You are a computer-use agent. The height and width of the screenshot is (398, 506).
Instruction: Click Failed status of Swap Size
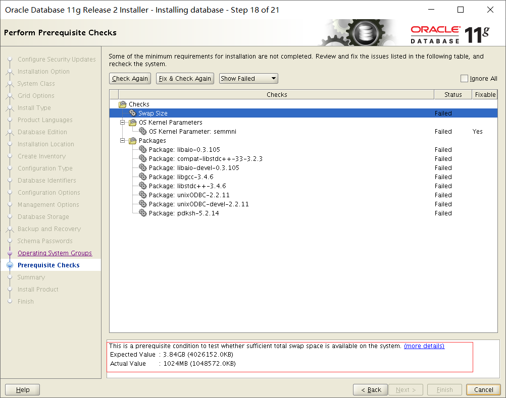[x=443, y=113]
